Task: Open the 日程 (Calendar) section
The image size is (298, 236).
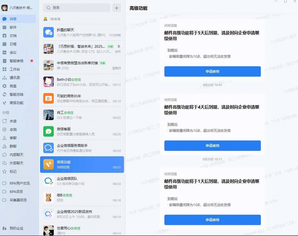Action: [x=18, y=44]
